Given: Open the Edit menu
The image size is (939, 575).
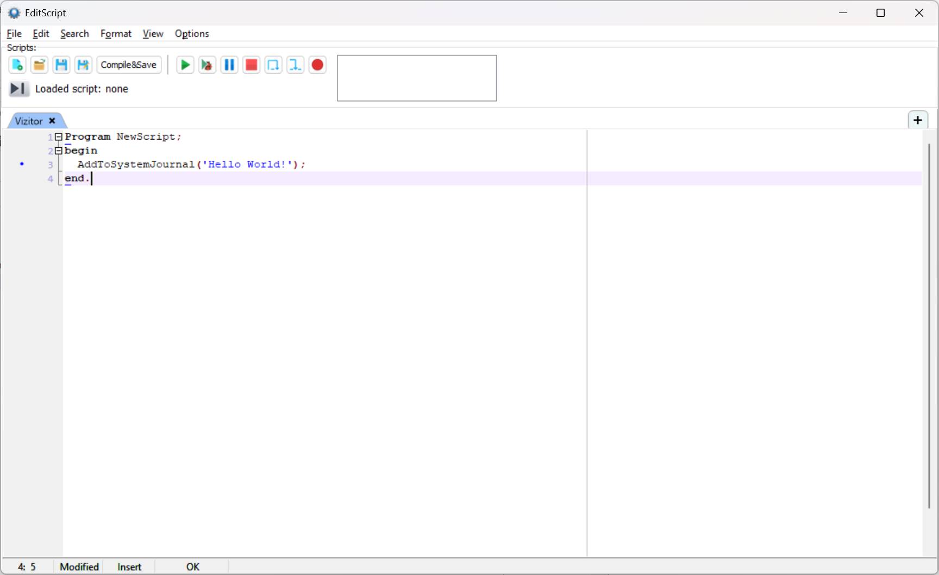Looking at the screenshot, I should pyautogui.click(x=41, y=34).
